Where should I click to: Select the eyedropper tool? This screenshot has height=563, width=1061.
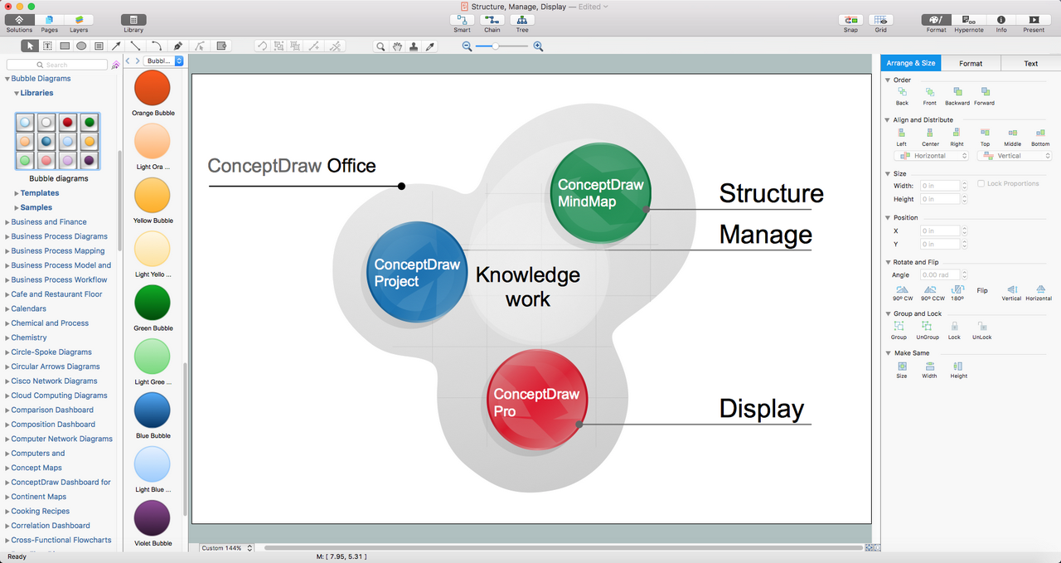pos(430,46)
